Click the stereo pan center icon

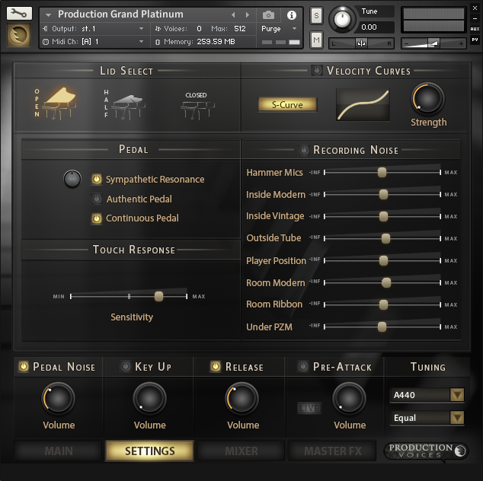point(361,43)
